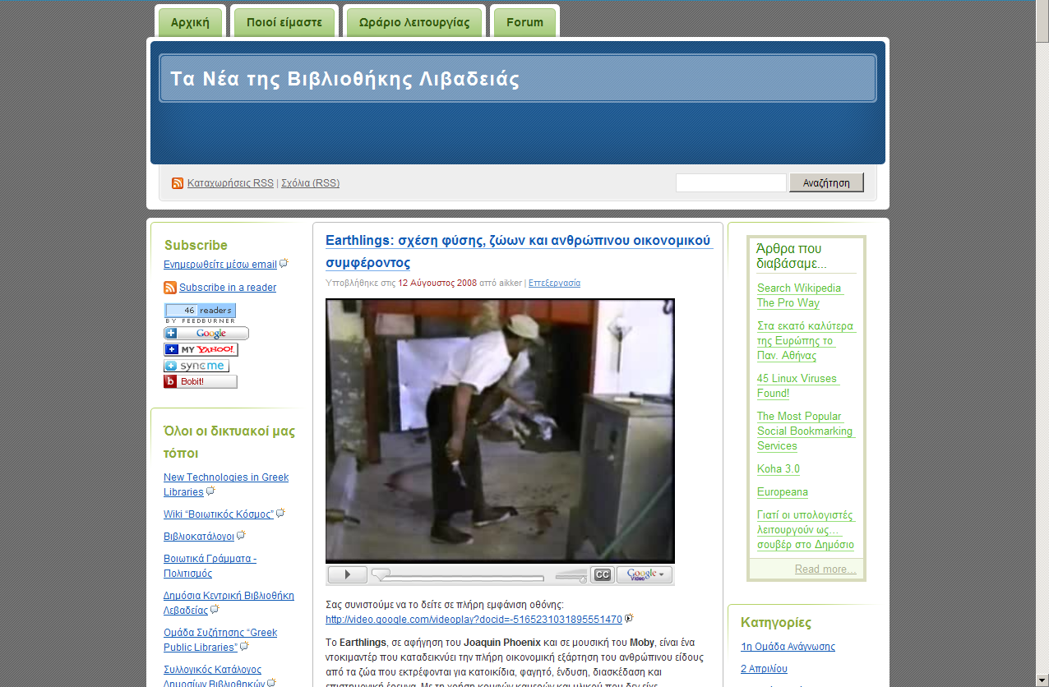The image size is (1049, 687).
Task: Open the Ωράριο λειτουργίας tab
Action: [x=414, y=22]
